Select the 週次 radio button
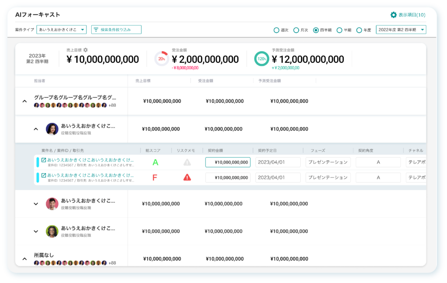This screenshot has width=447, height=283. (276, 30)
